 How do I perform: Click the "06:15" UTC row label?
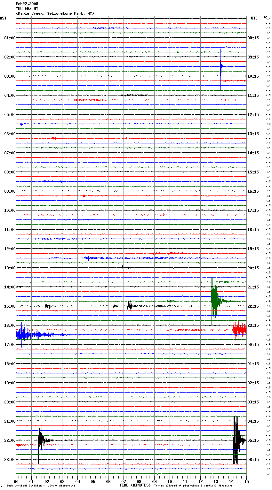point(253,460)
